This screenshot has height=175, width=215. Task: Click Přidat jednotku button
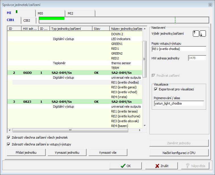tap(26, 153)
